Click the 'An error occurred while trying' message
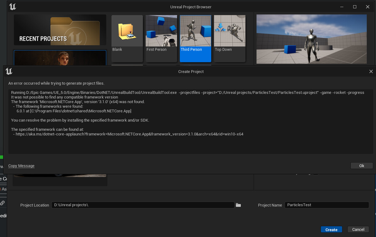Screen dimensions: 376x237 point(56,83)
